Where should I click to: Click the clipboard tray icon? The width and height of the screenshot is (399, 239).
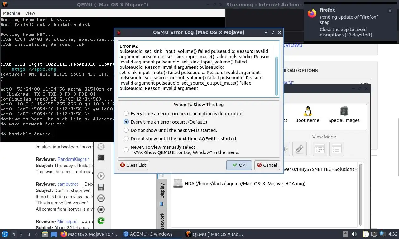[x=366, y=234]
